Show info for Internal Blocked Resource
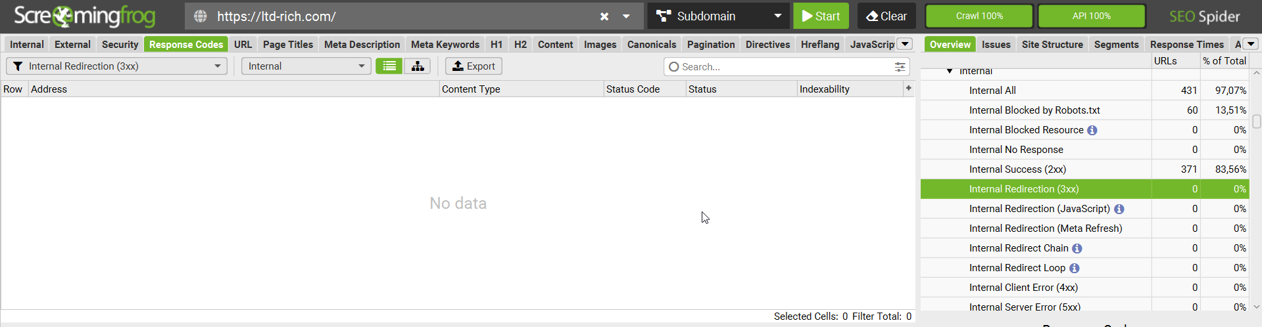 click(x=1092, y=130)
